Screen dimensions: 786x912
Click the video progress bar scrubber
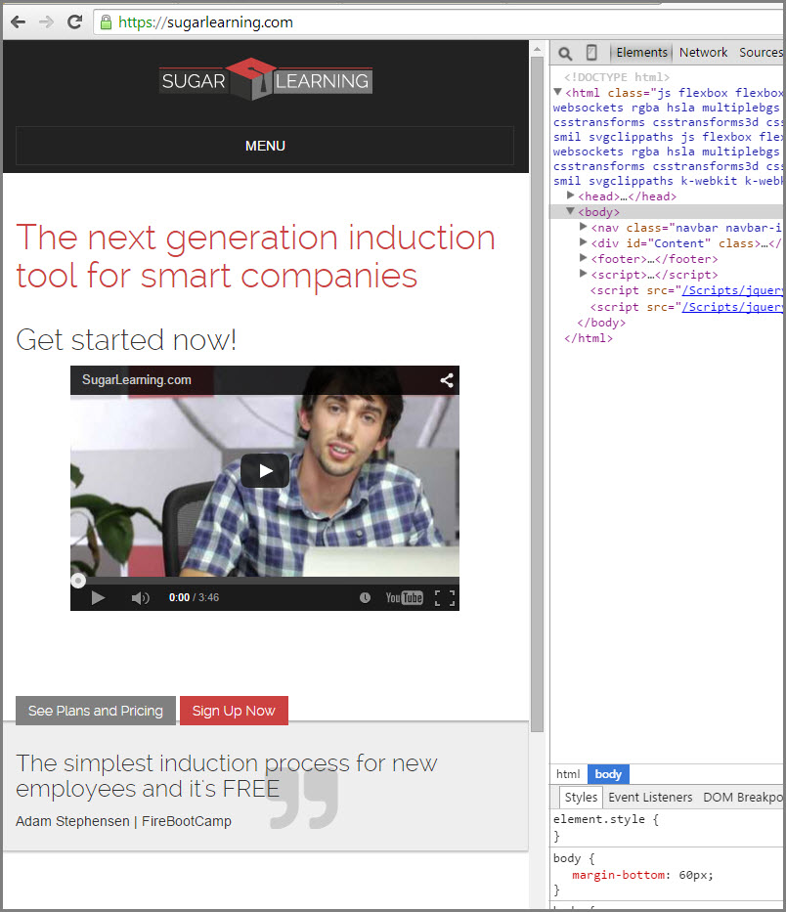pos(78,581)
